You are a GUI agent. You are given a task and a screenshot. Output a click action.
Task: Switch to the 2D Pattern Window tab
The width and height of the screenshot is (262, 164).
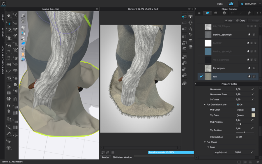tap(122, 157)
